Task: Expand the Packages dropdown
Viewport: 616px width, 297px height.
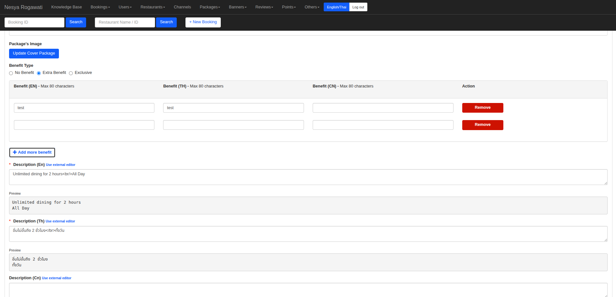Action: (209, 7)
